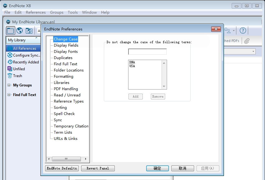Open the Find Full Text preferences panel
This screenshot has width=265, height=180.
pos(65,64)
